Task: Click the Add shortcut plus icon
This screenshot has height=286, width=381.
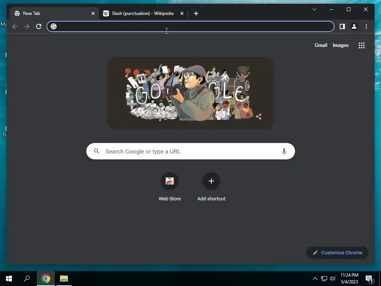Action: click(x=211, y=181)
